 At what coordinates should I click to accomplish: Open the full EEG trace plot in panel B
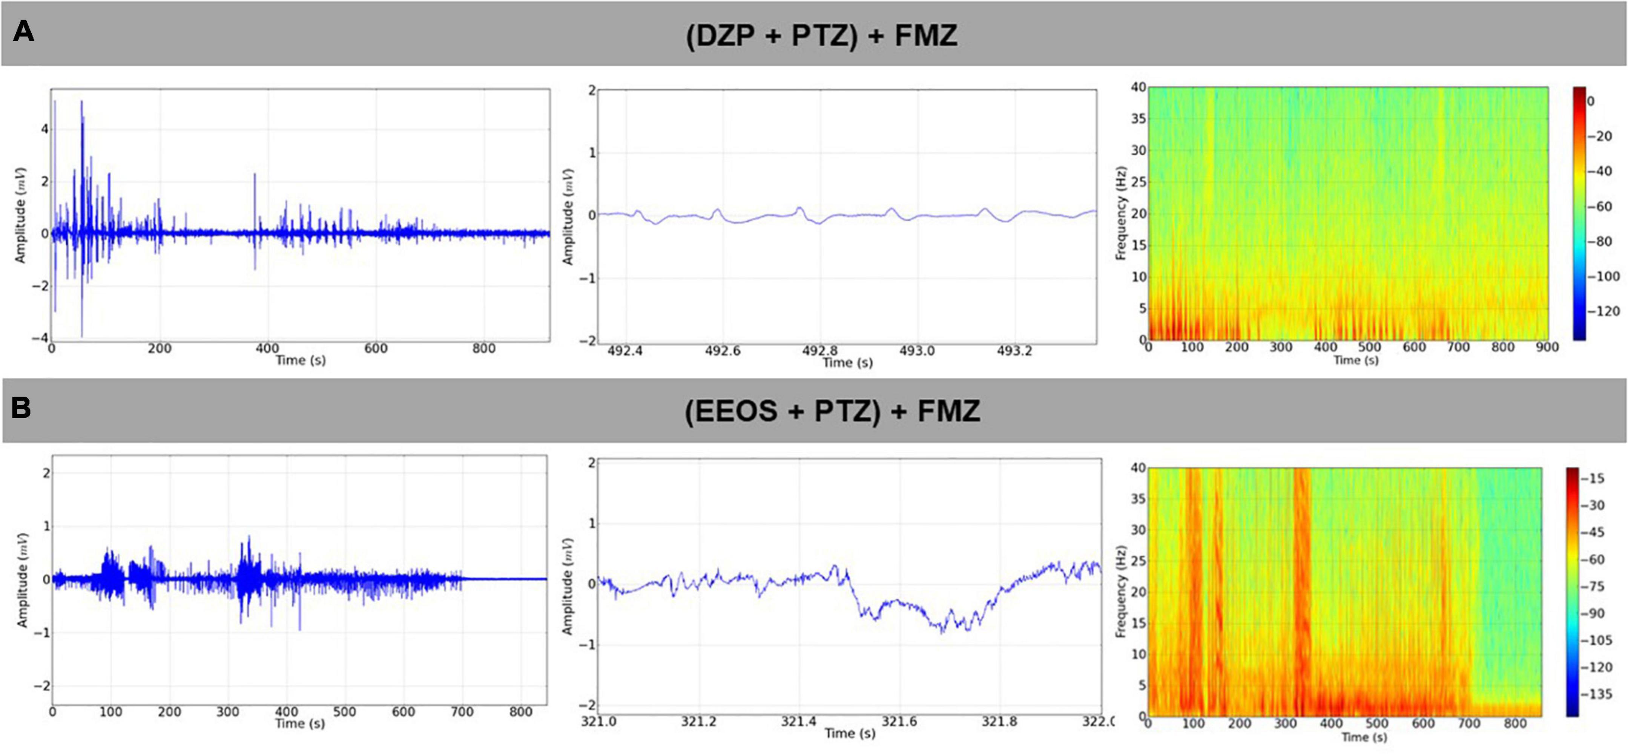[x=299, y=579]
